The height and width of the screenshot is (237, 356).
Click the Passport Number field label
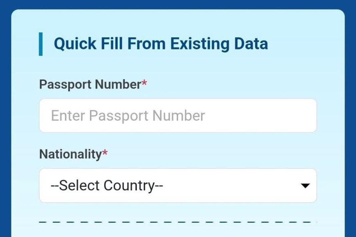click(90, 85)
